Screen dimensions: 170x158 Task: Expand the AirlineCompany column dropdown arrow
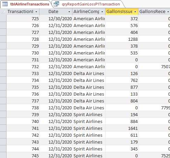click(x=102, y=12)
